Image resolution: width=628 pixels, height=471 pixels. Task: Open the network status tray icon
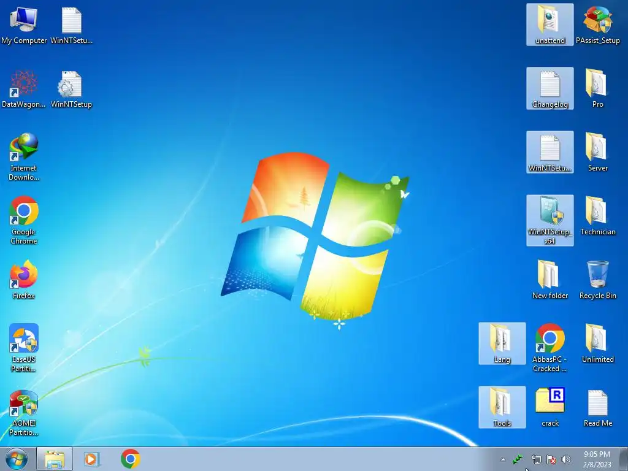point(536,459)
